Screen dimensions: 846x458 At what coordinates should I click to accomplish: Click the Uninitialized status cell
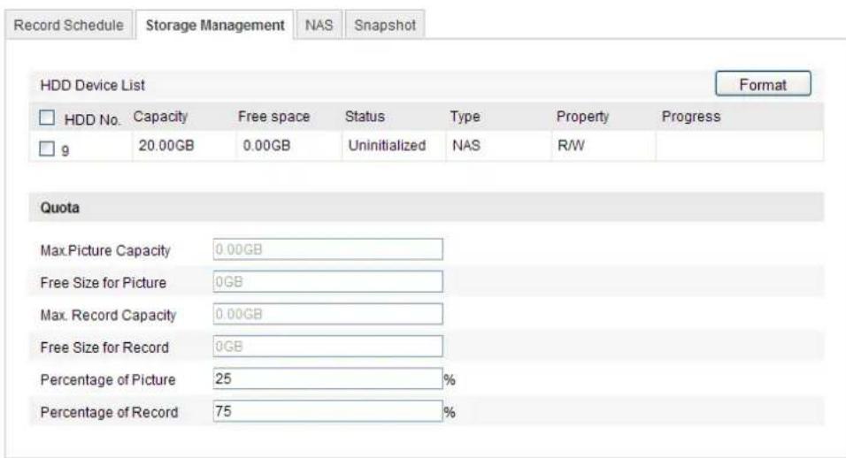tap(387, 146)
